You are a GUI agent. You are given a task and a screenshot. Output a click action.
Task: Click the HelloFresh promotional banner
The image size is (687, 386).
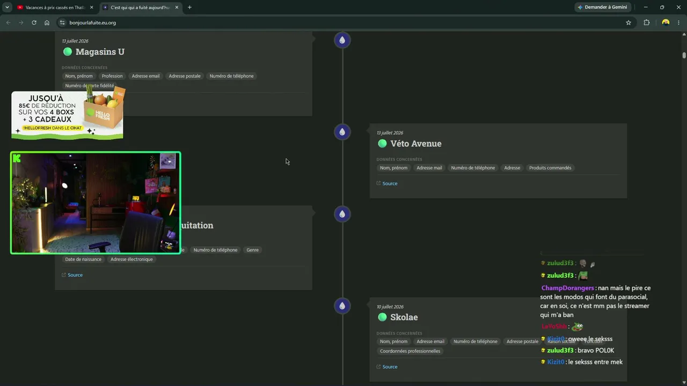pos(68,114)
